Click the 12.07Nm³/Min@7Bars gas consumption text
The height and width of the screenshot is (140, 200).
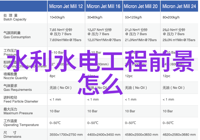104,40
